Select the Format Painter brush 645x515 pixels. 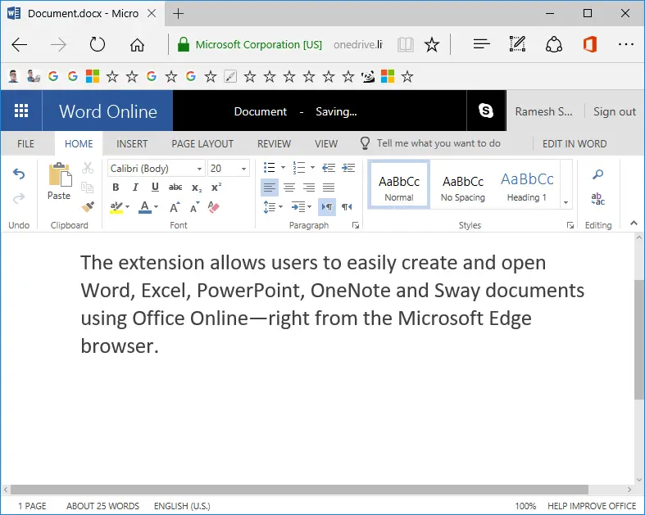click(x=88, y=207)
